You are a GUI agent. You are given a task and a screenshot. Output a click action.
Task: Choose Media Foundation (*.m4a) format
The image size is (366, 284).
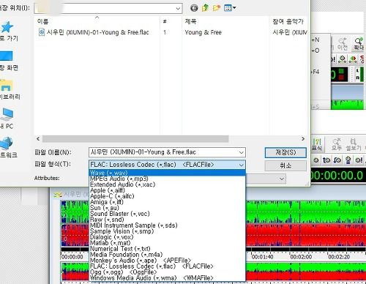167,255
